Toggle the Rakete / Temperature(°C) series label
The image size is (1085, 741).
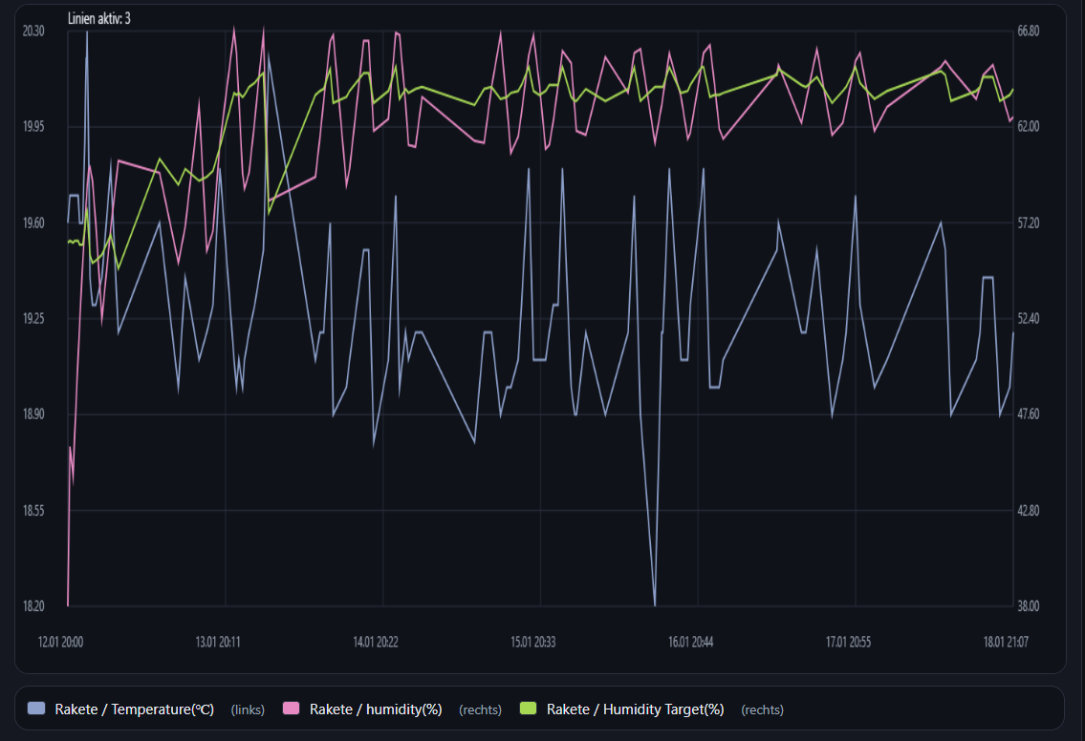(135, 709)
